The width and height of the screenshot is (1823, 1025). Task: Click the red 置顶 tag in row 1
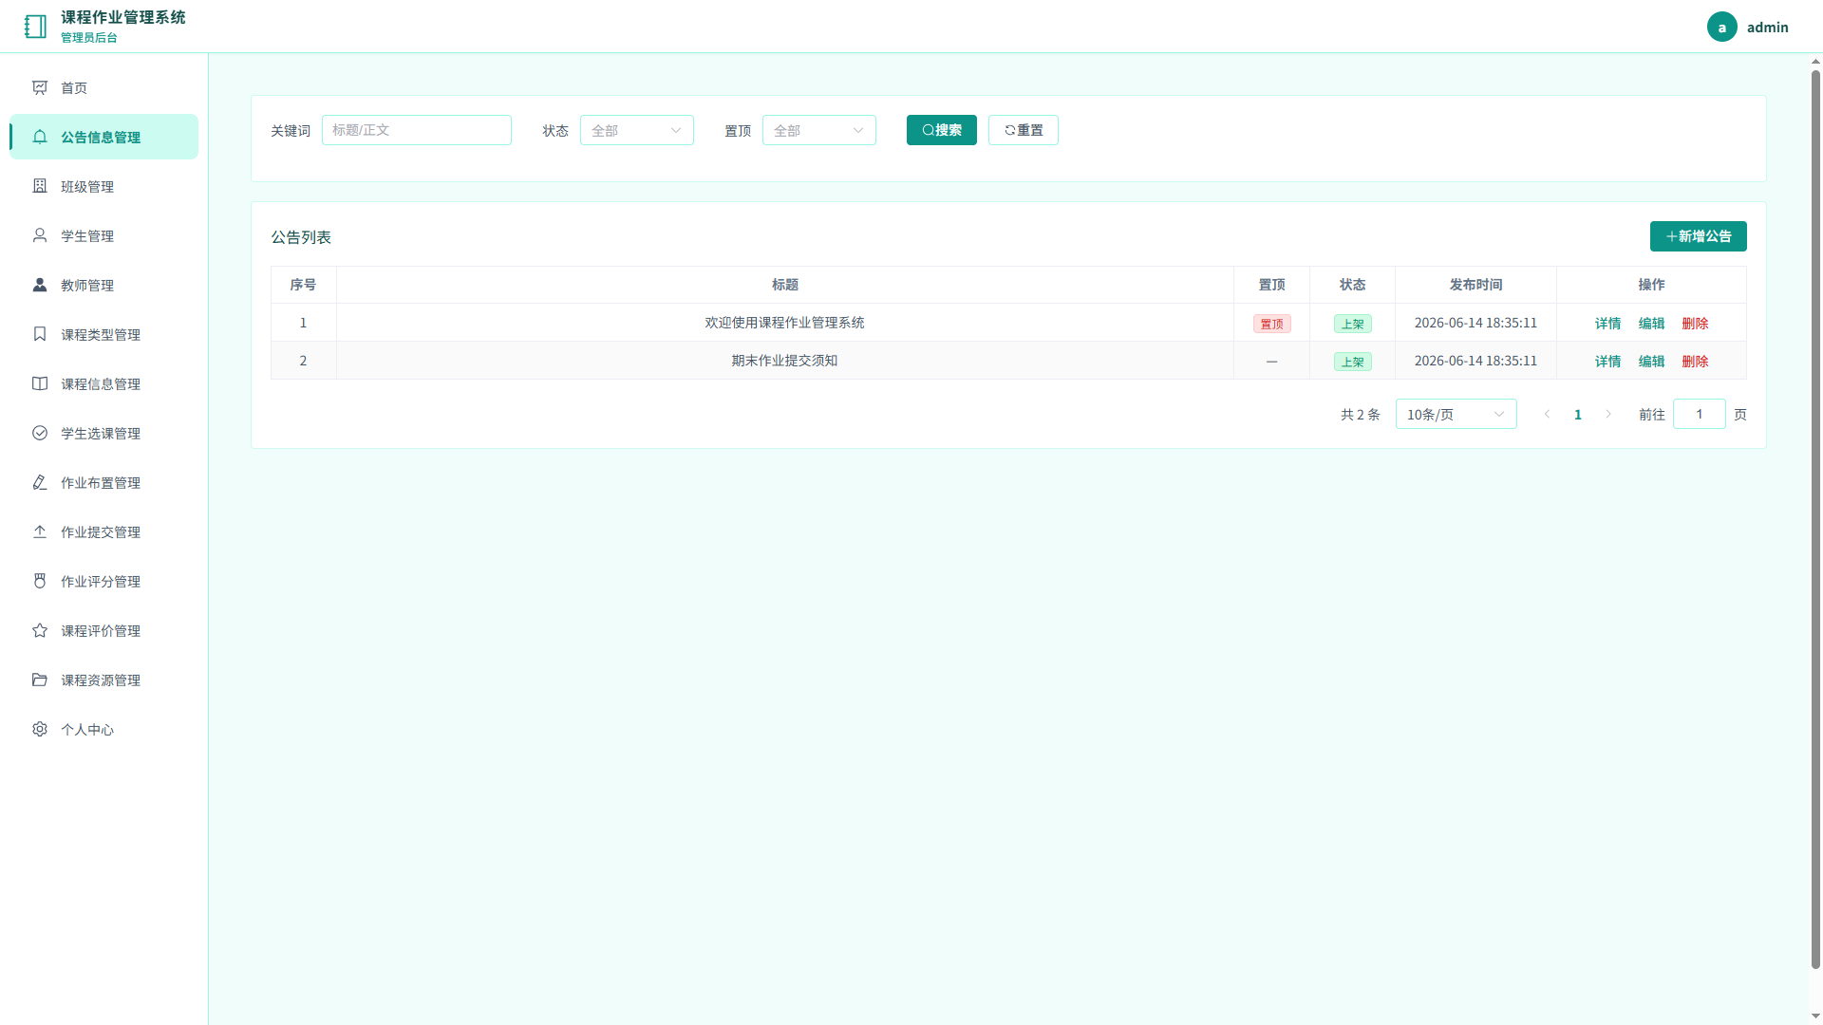[x=1272, y=324]
